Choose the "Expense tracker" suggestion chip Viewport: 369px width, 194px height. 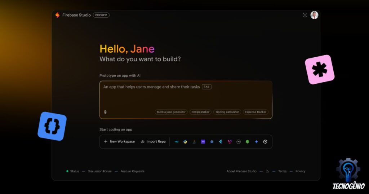click(255, 112)
